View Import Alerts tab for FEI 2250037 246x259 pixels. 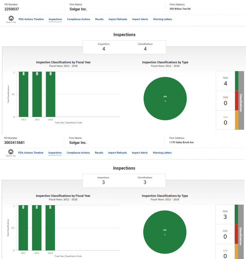140,19
